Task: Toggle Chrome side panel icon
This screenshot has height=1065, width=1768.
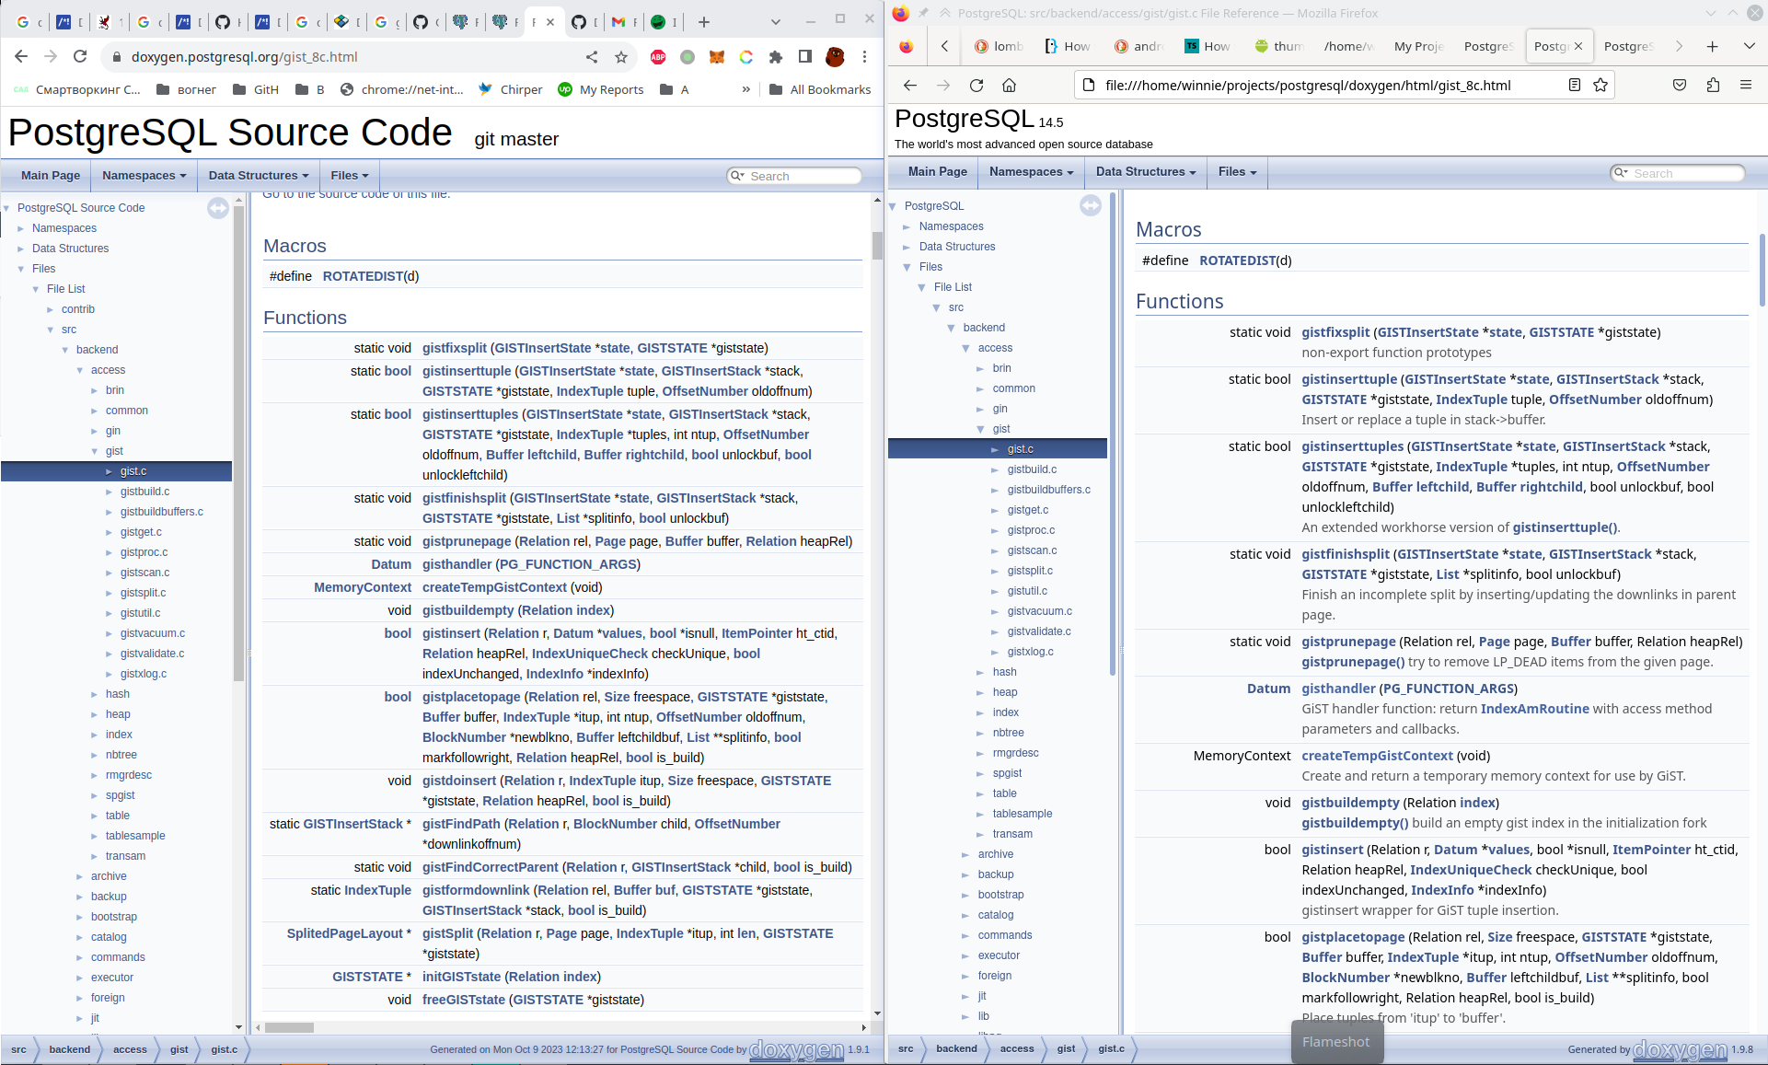Action: [805, 57]
